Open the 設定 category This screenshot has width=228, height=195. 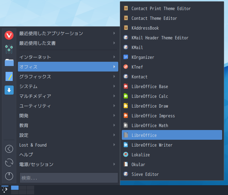(68, 135)
